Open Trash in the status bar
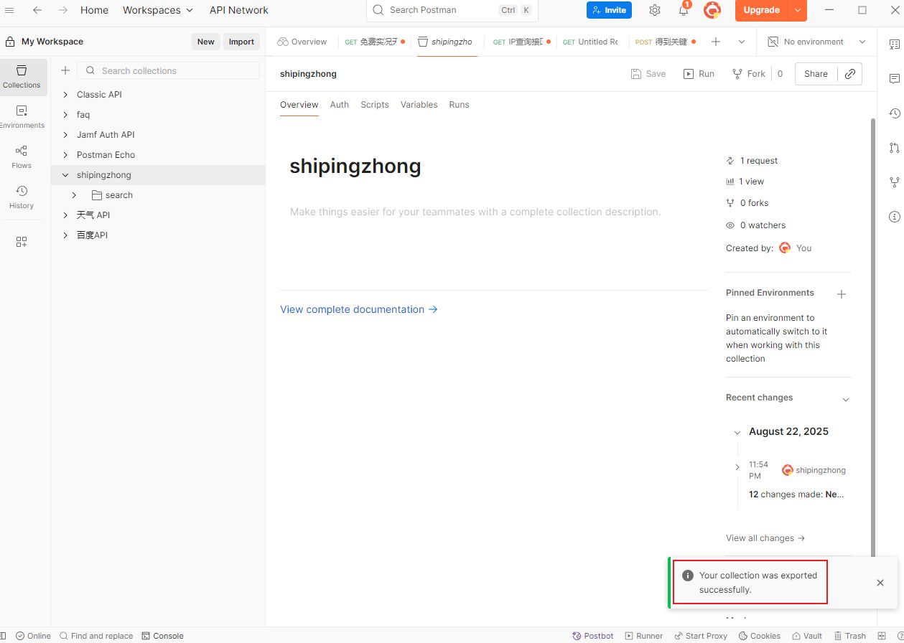 point(849,636)
